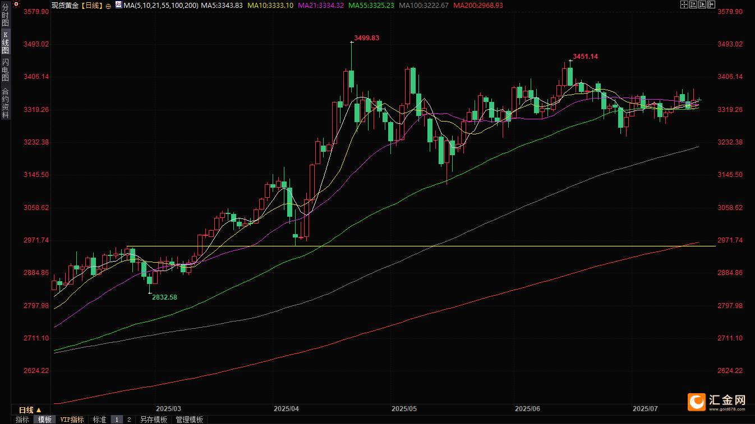Click the 3451.14 peak price marker
Image resolution: width=755 pixels, height=424 pixels.
[x=586, y=57]
